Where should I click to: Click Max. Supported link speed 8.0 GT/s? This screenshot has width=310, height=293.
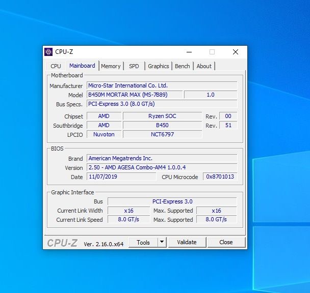pyautogui.click(x=217, y=219)
